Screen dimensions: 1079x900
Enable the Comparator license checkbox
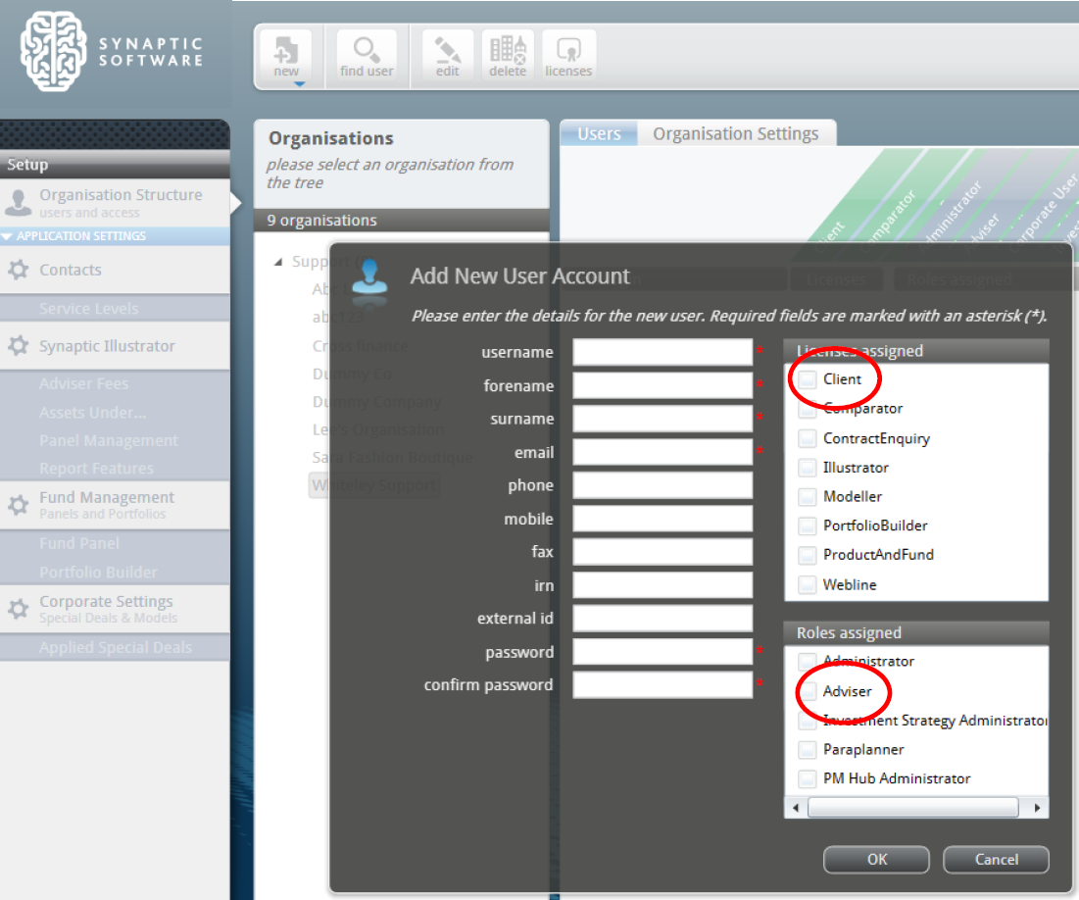pos(808,409)
